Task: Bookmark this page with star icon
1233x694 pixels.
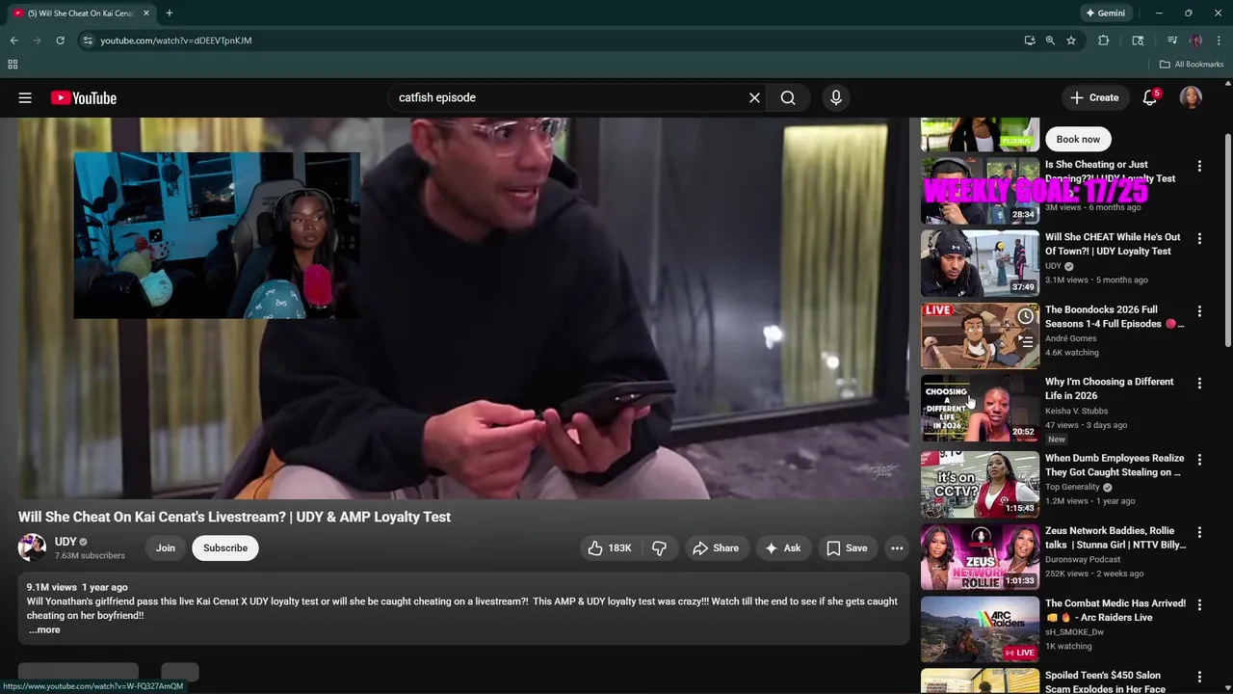Action: coord(1070,40)
